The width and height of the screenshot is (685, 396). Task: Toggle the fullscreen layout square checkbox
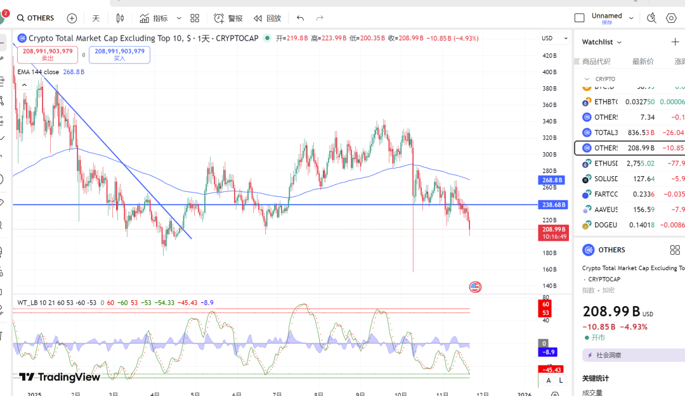(579, 18)
